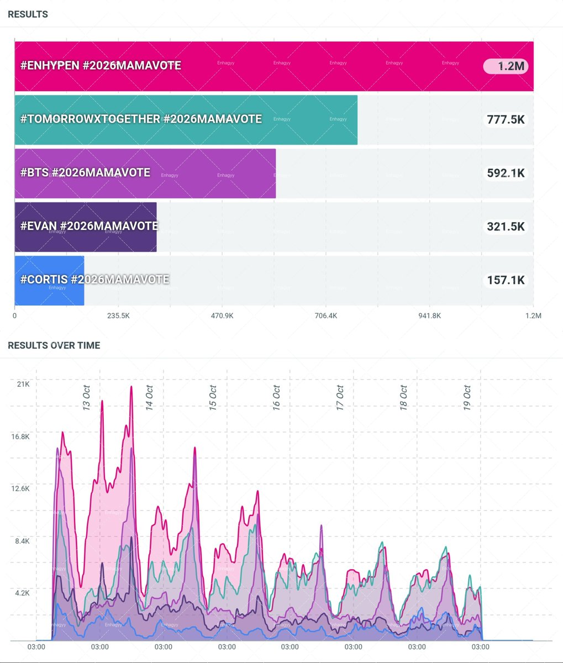563x663 pixels.
Task: Select the "18 Oct" date marker
Action: click(x=403, y=397)
